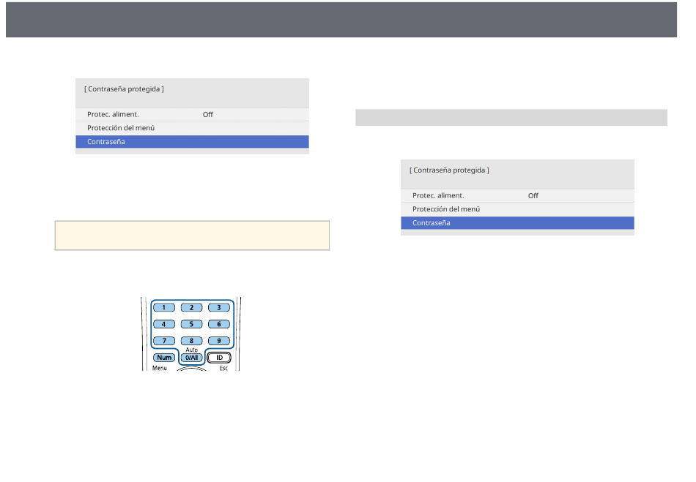696x482 pixels.
Task: Select Protec. aliment. in the menu below the gray bar
Action: [517, 195]
